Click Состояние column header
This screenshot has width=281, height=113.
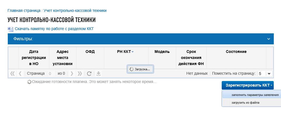236,58
